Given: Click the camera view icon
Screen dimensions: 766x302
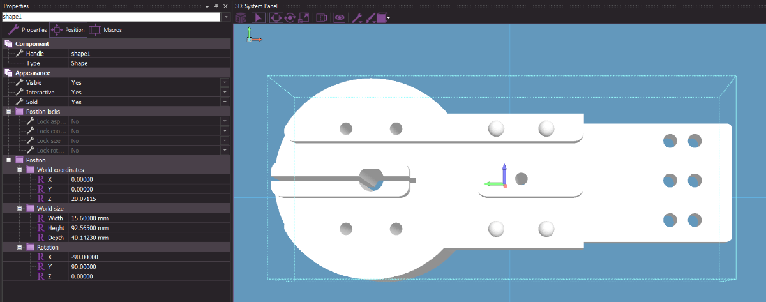Looking at the screenshot, I should (x=322, y=18).
